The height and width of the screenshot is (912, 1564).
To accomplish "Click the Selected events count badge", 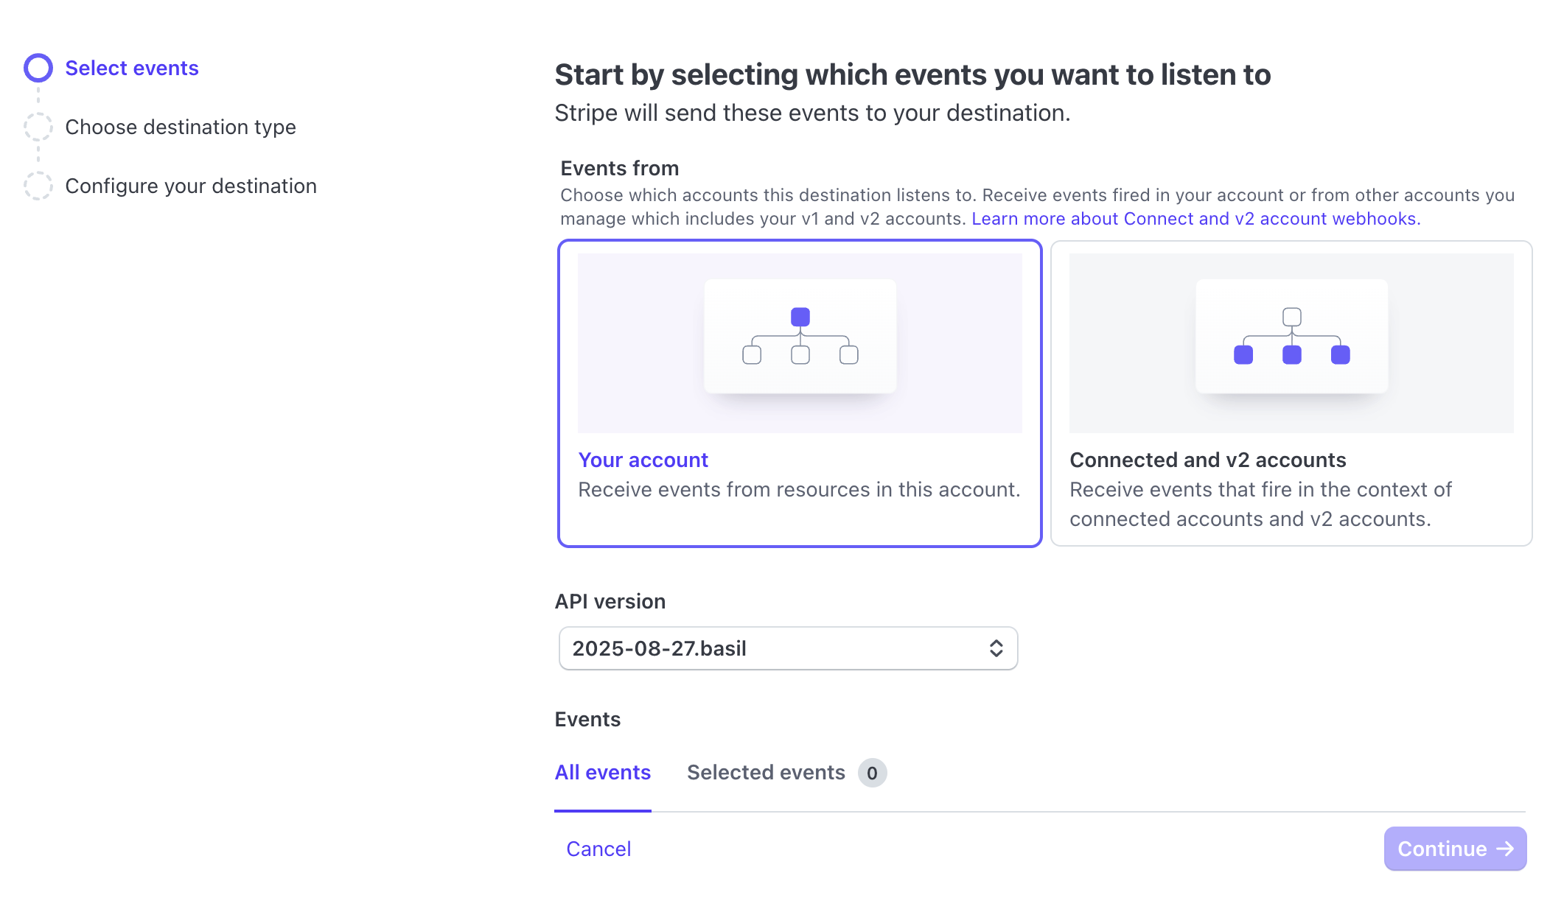I will (872, 773).
